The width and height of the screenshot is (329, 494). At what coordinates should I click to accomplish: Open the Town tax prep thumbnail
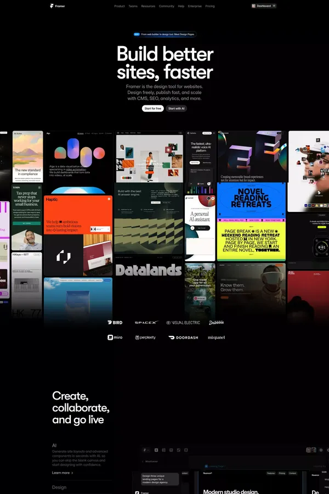[x=26, y=217]
